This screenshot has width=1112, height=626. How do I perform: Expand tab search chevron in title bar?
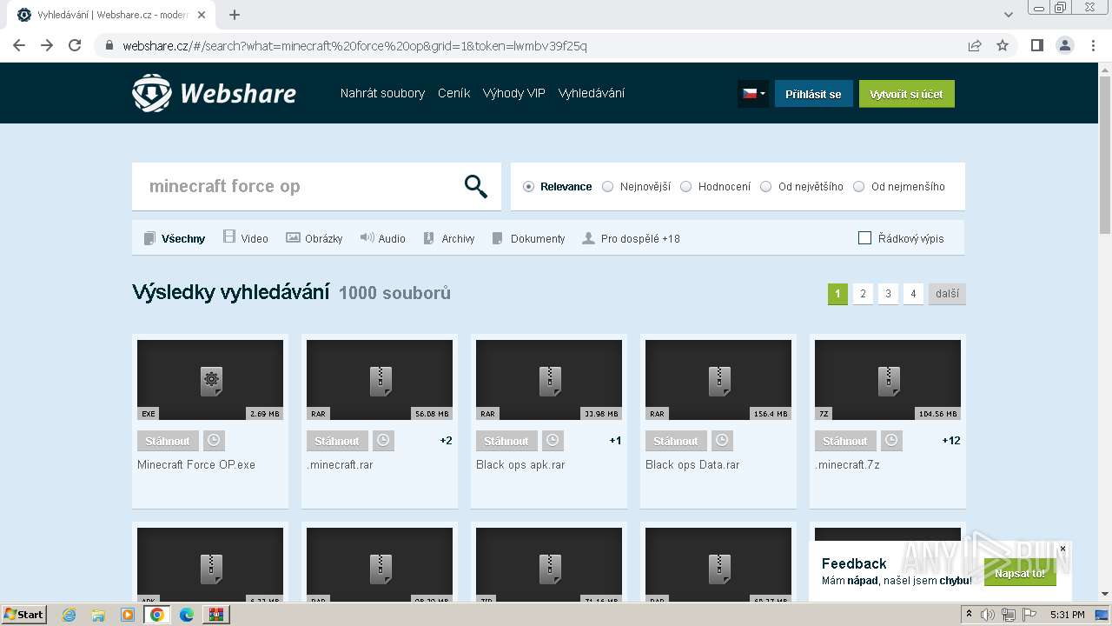pos(1008,15)
